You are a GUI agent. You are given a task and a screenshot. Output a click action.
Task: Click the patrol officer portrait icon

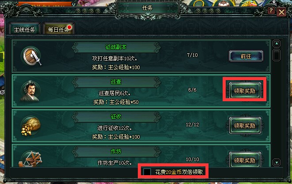pos(30,91)
